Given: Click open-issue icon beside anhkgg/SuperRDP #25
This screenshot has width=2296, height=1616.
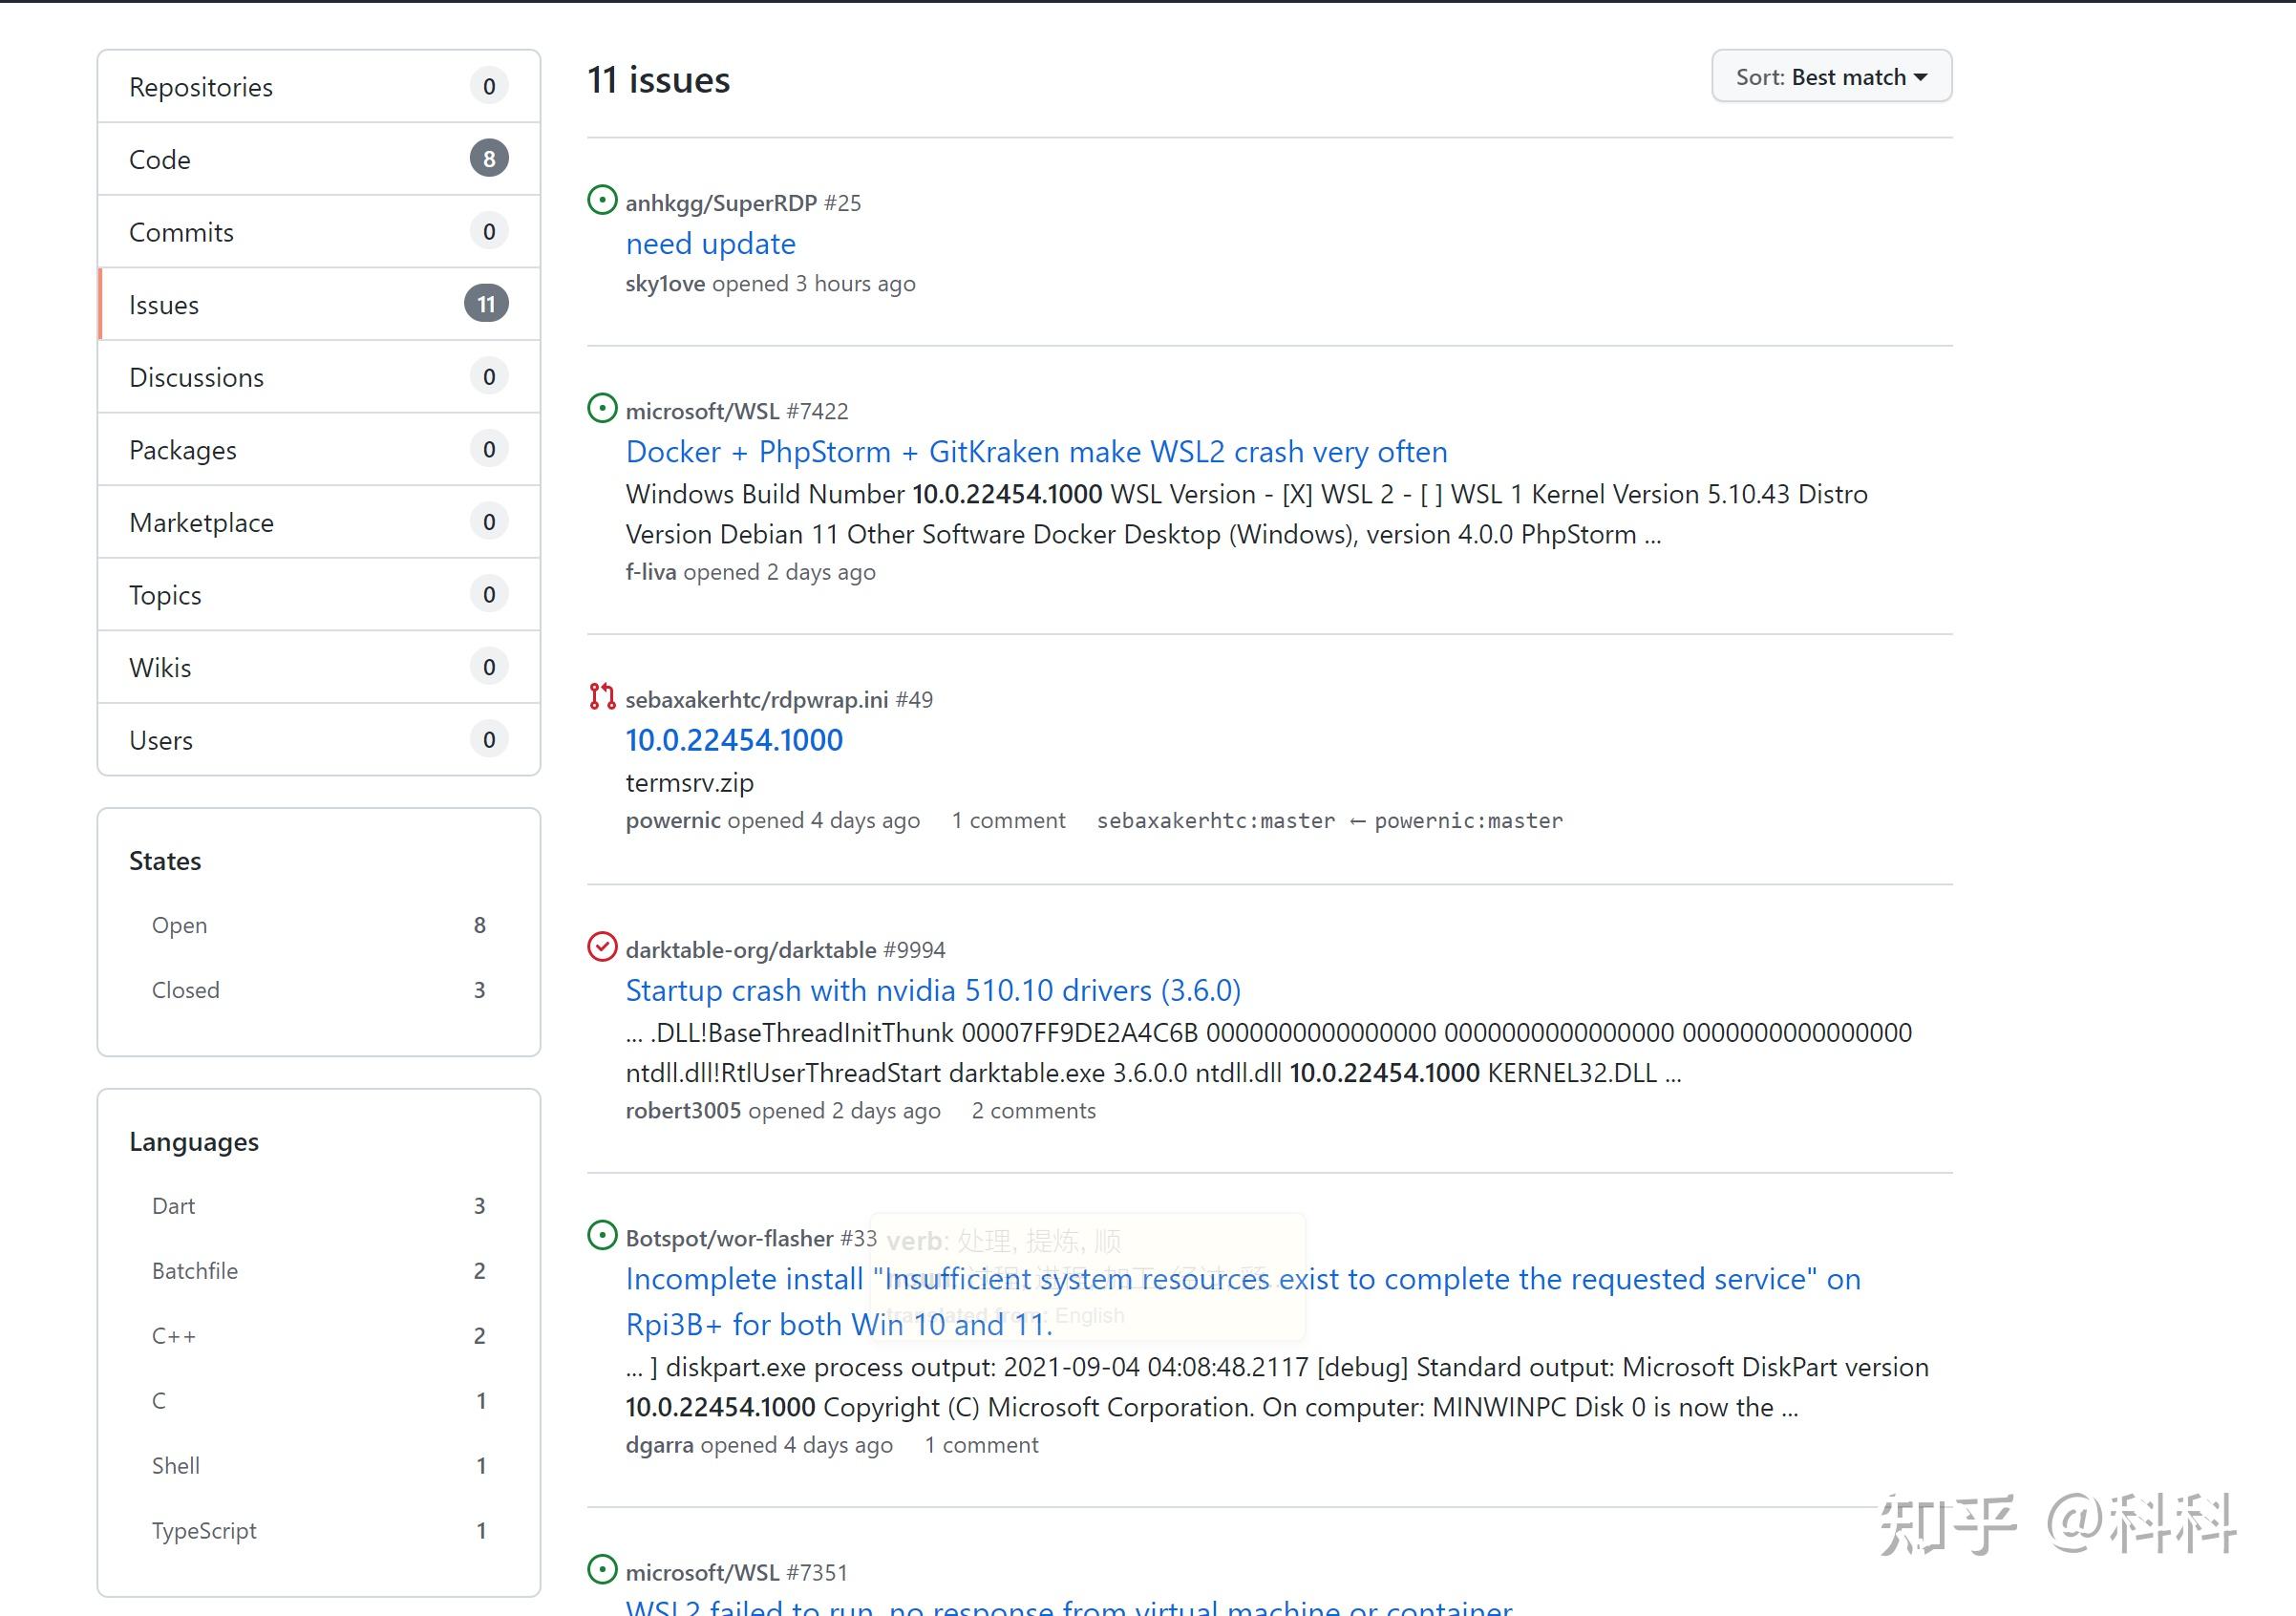Looking at the screenshot, I should click(602, 200).
